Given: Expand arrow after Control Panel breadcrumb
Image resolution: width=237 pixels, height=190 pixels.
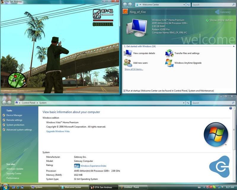Looking at the screenshot, I should pyautogui.click(x=37, y=103).
